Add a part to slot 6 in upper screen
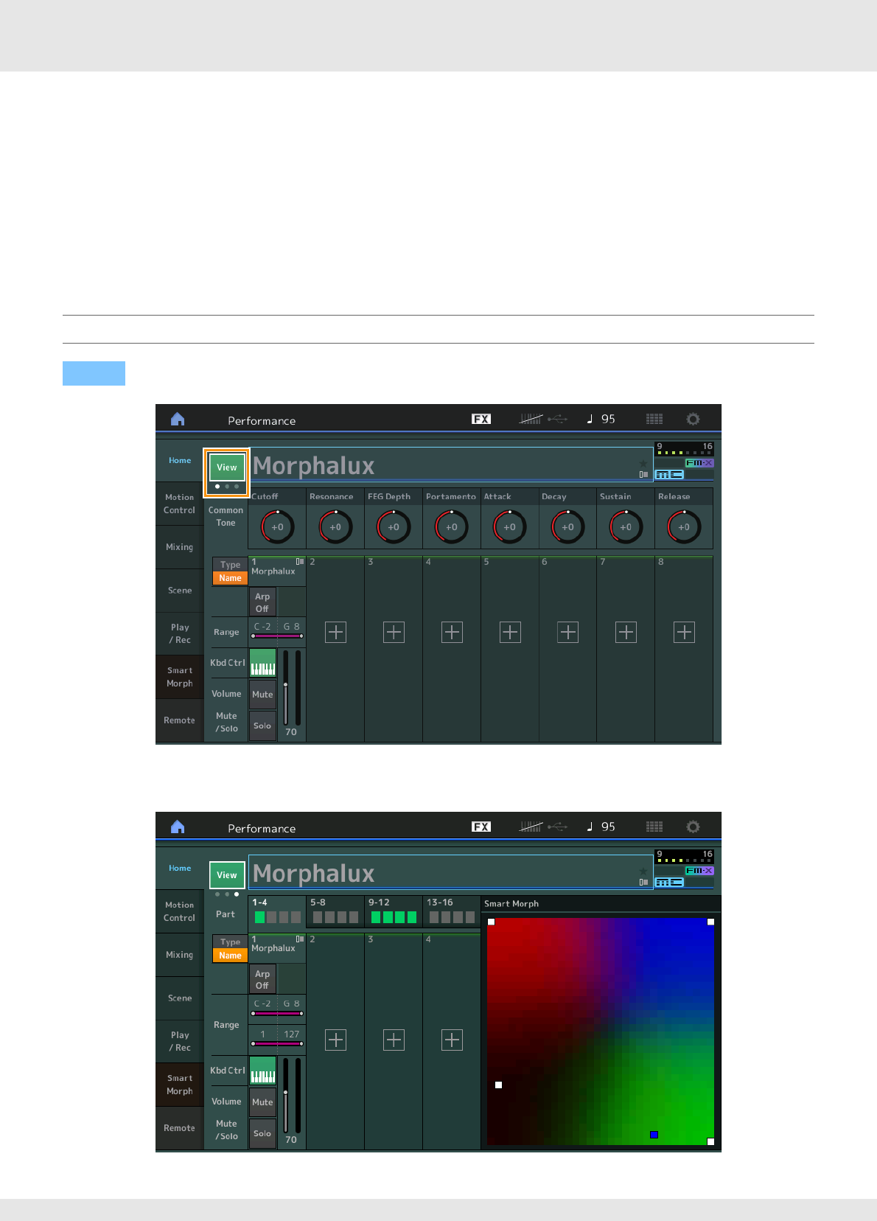The height and width of the screenshot is (1221, 877). click(567, 632)
